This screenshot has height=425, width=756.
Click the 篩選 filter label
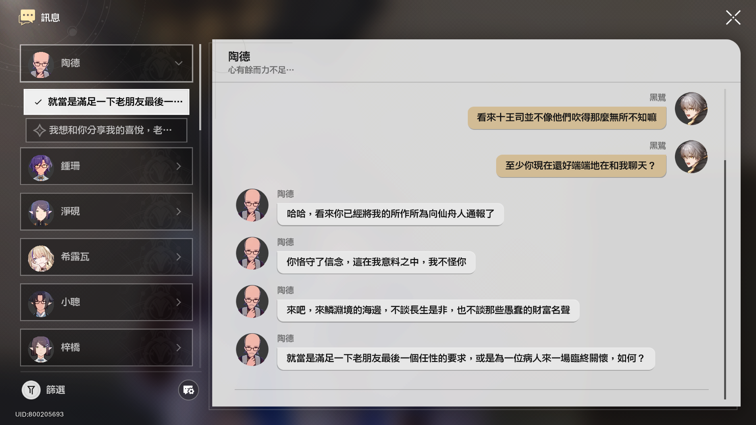click(56, 390)
